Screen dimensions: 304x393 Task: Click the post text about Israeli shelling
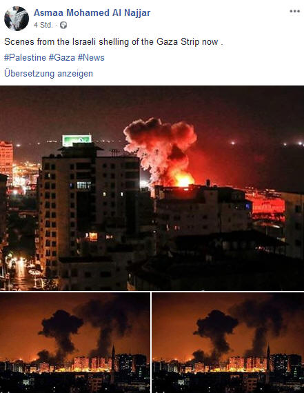pos(114,41)
